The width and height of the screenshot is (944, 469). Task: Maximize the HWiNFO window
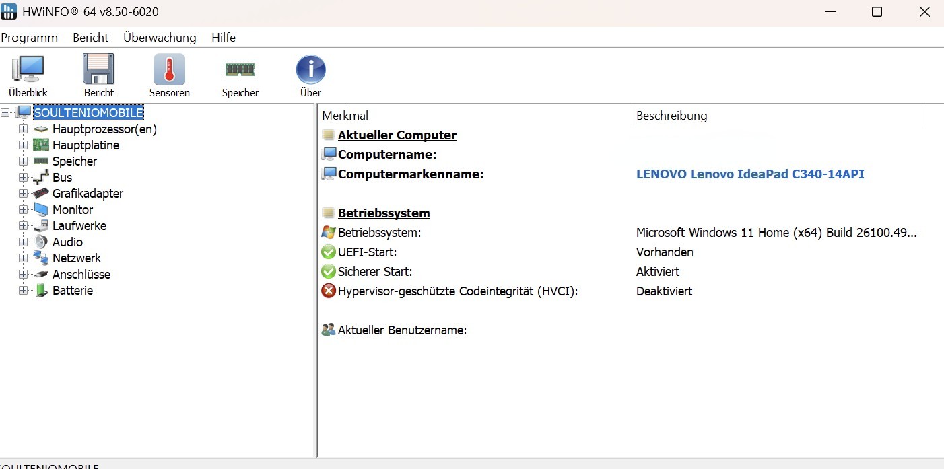pos(877,12)
